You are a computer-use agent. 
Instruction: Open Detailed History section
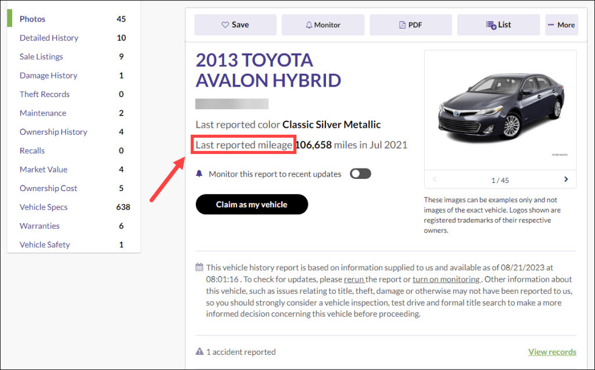coord(49,38)
